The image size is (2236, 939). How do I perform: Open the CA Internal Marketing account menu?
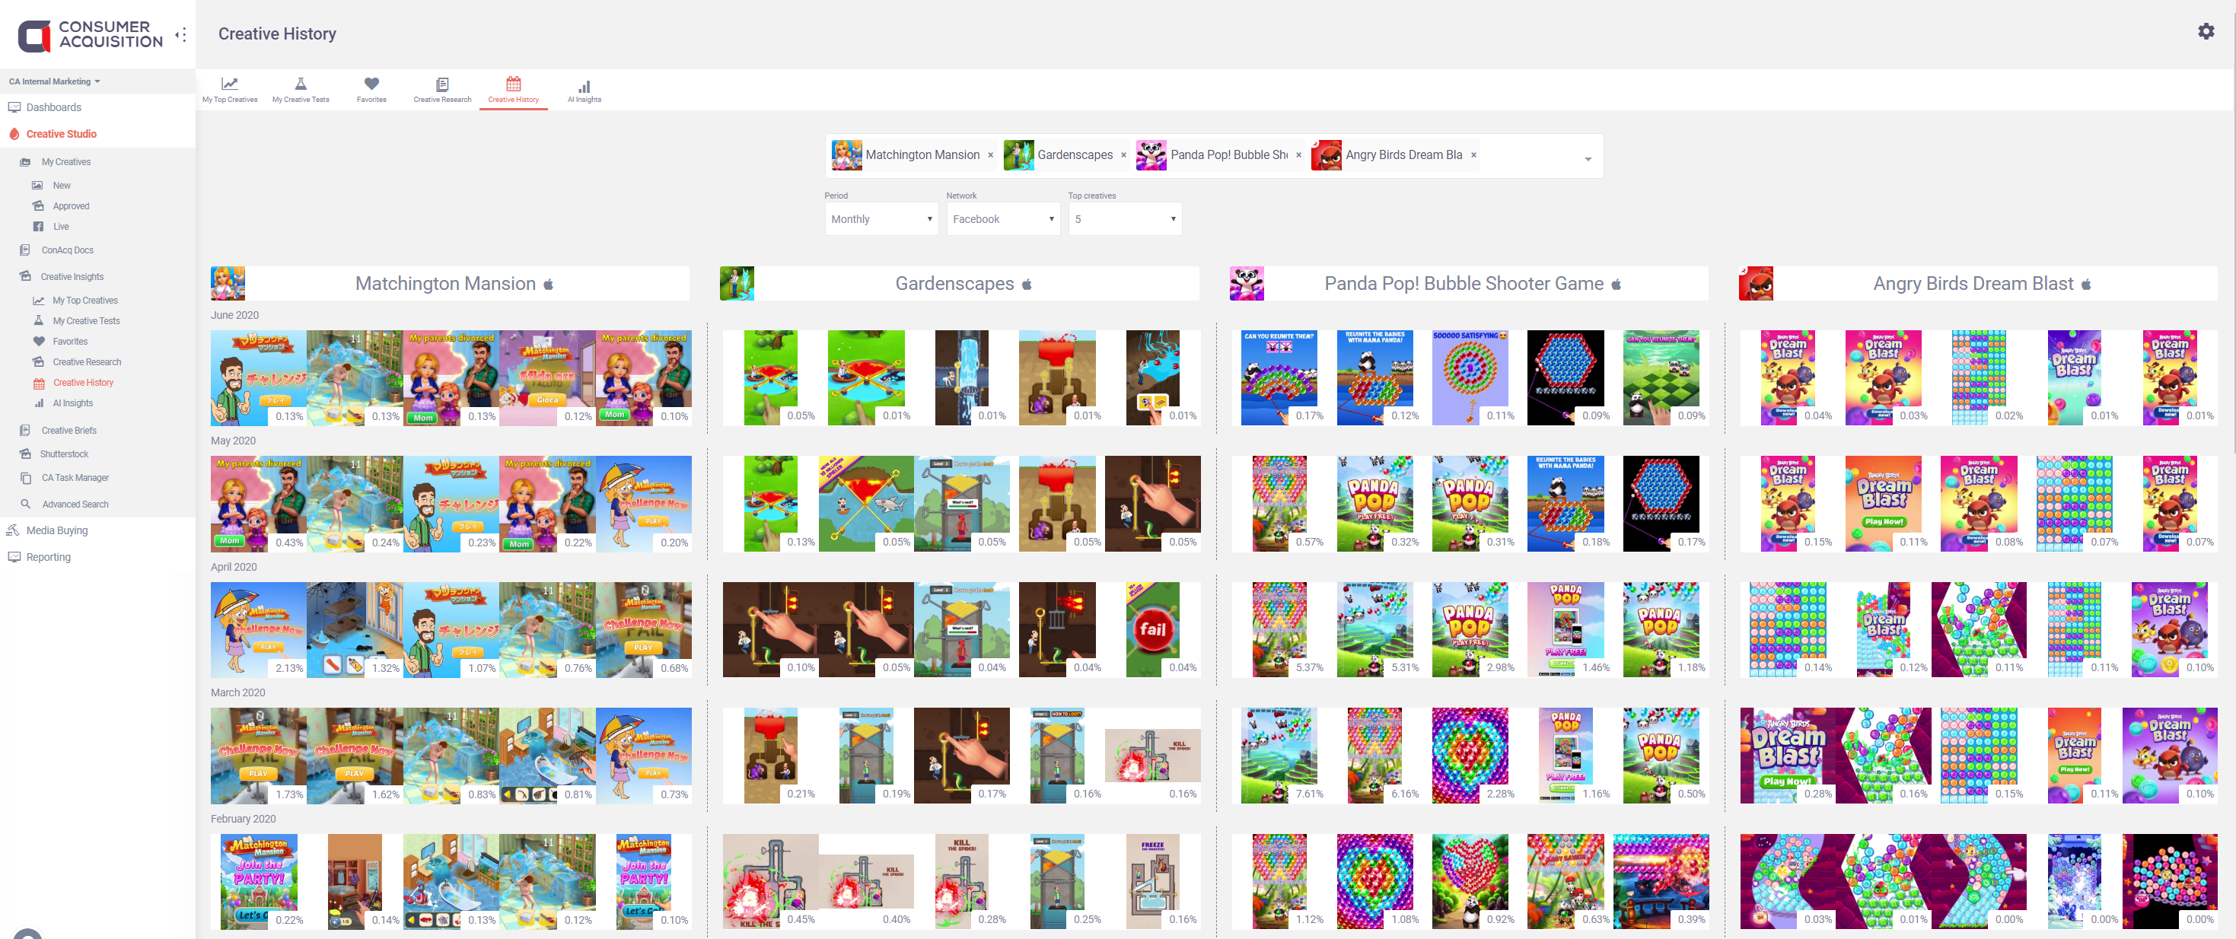(x=55, y=81)
